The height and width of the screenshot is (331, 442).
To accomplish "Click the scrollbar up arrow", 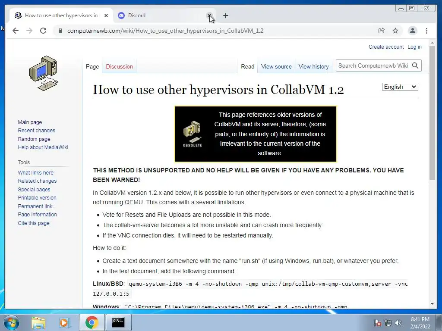I will tap(432, 43).
